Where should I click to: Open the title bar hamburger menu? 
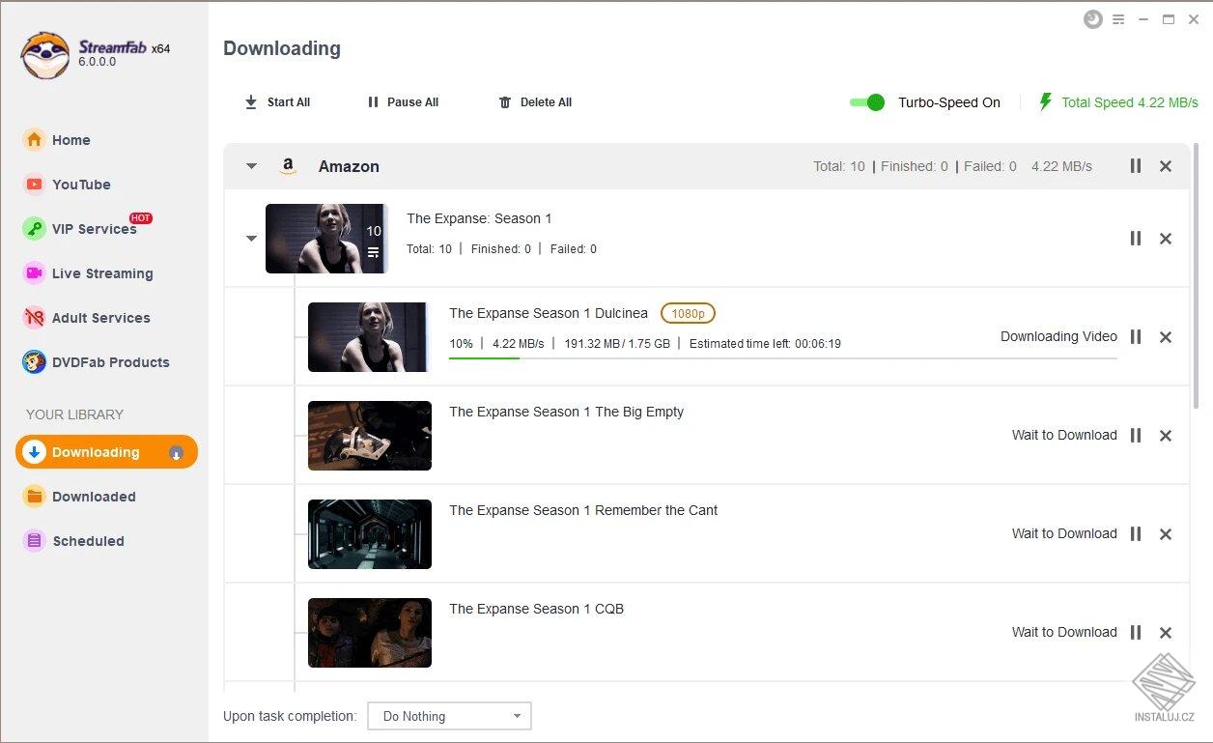coord(1118,19)
